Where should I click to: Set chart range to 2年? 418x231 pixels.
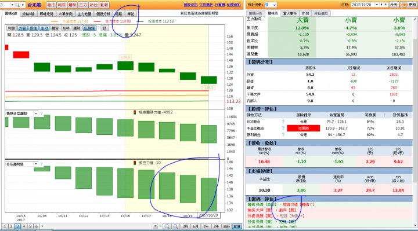216,226
